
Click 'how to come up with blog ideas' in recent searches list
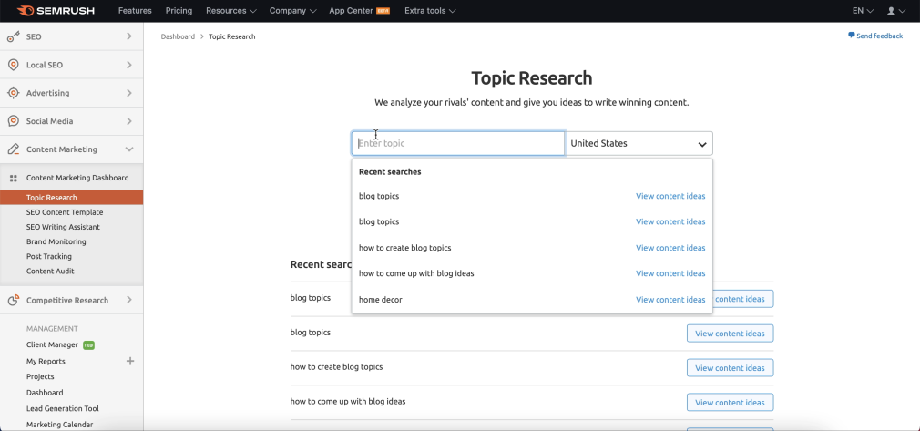[x=348, y=402]
